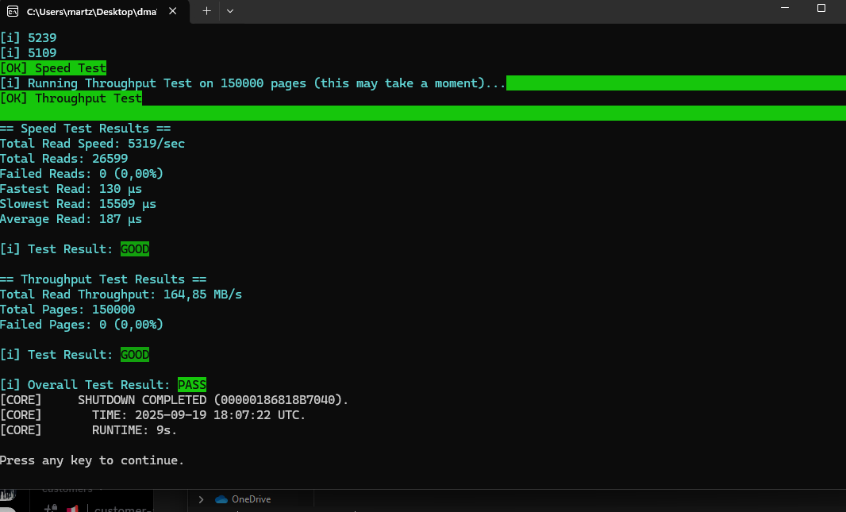
Task: Maximize the terminal window
Action: [821, 8]
